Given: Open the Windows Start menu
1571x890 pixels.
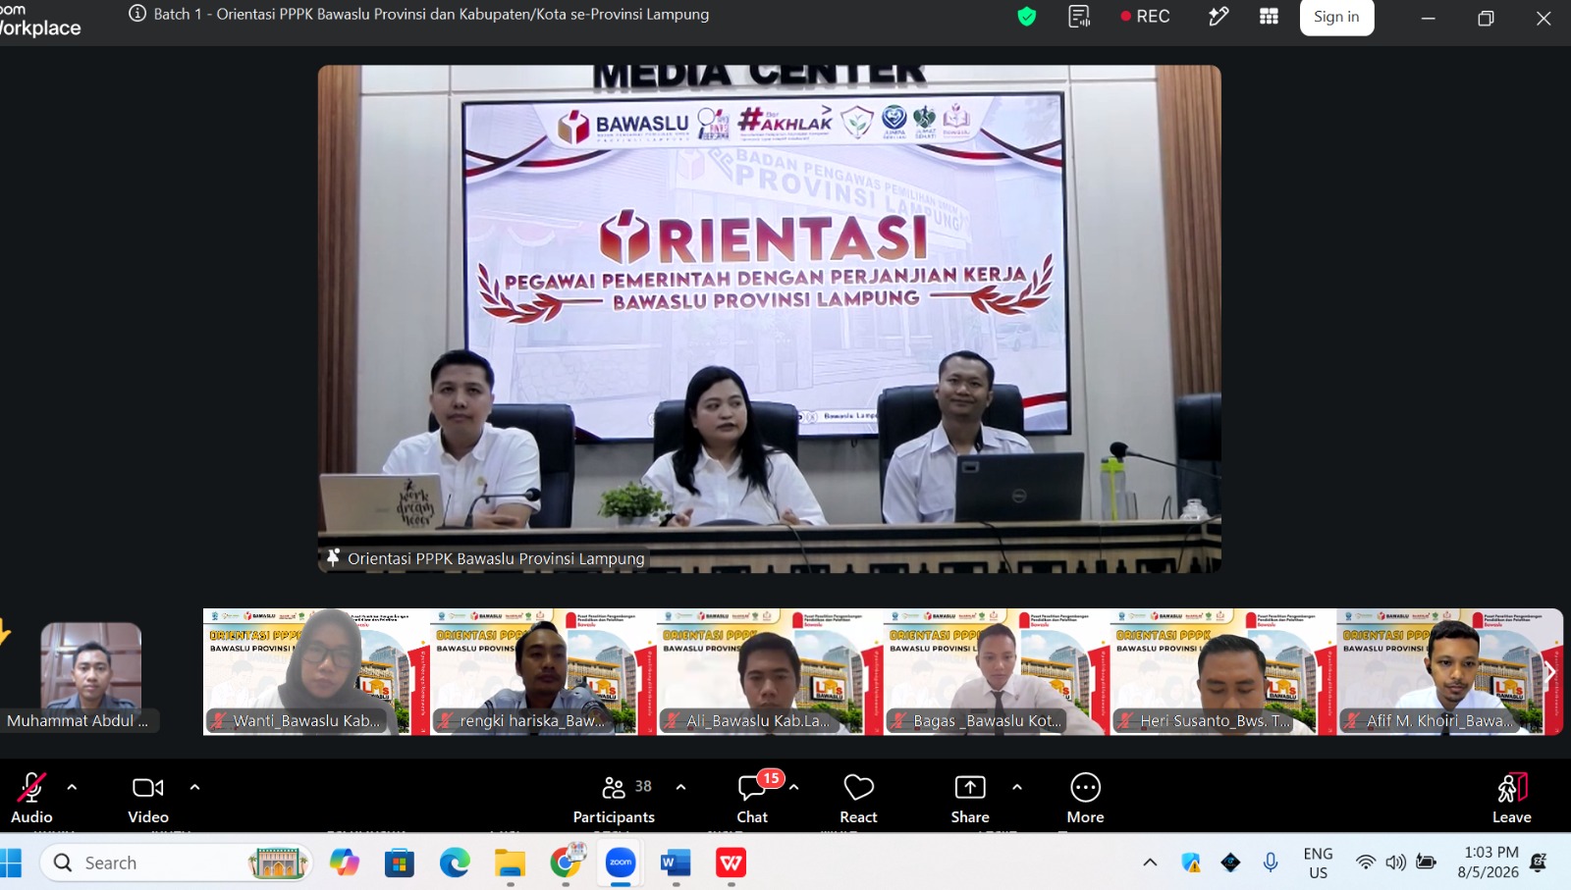Looking at the screenshot, I should click(x=11, y=863).
